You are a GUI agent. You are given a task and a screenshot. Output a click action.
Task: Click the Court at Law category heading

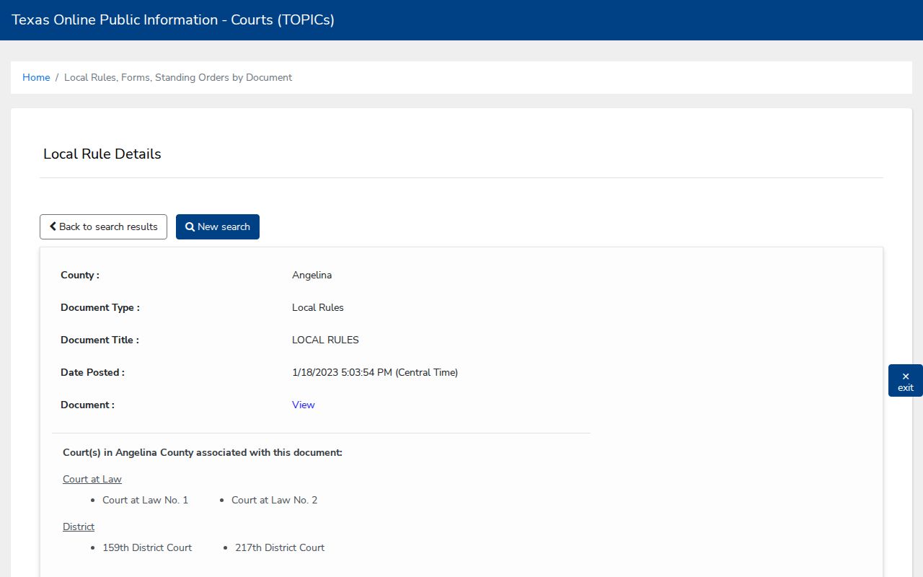(x=92, y=479)
